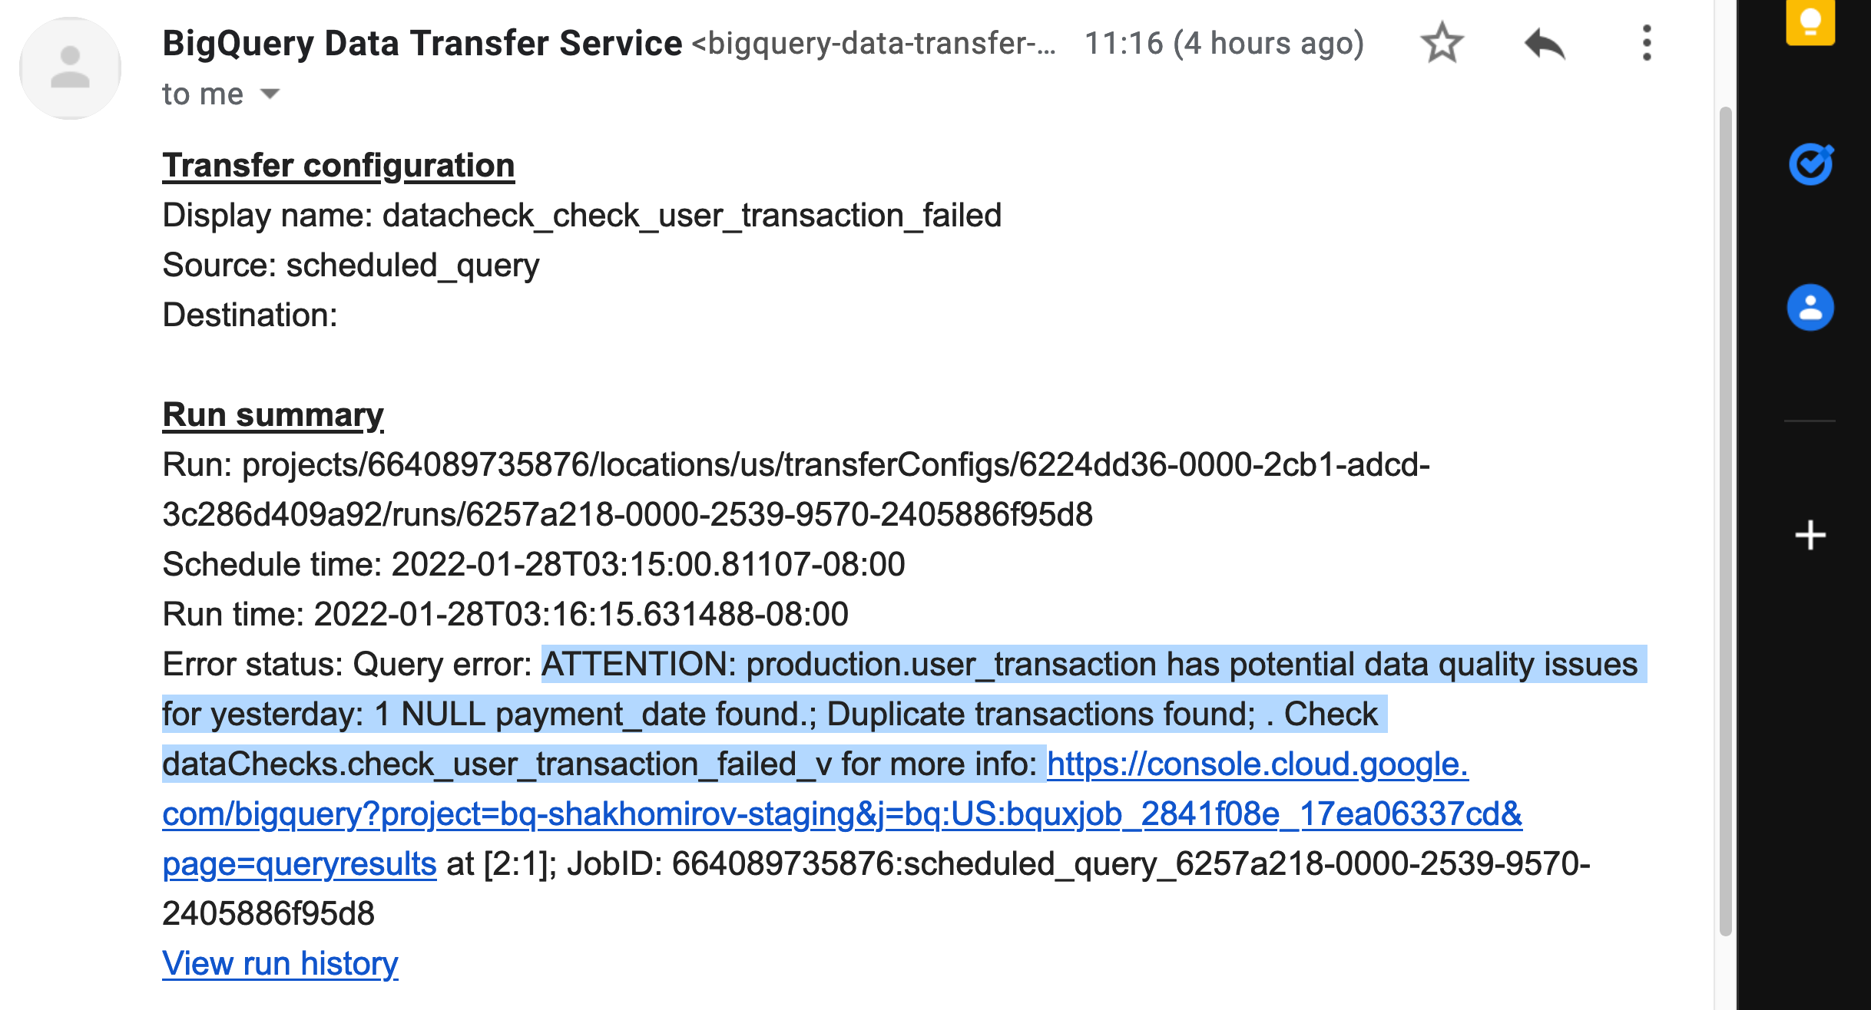Viewport: 1871px width, 1010px height.
Task: Click the Schedule time line
Action: pos(534,565)
